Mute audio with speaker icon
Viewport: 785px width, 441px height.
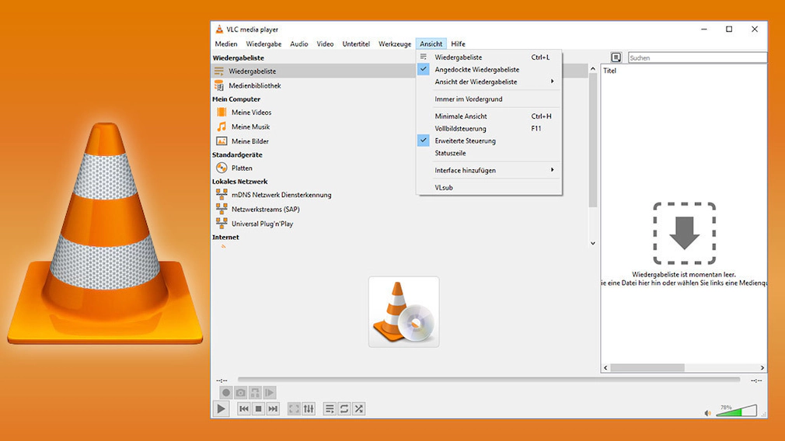tap(707, 413)
